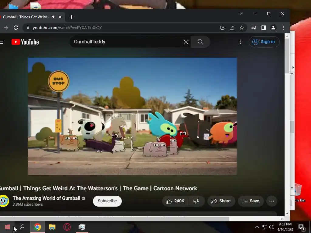Bookmark this page with the star
The height and width of the screenshot is (233, 311).
(x=241, y=28)
